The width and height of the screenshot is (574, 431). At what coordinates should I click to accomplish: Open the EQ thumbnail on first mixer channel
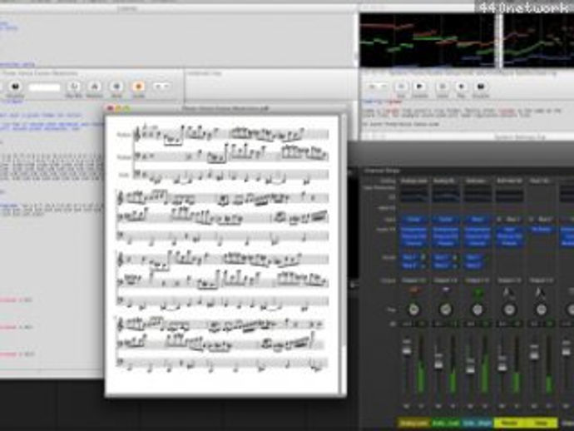click(413, 195)
